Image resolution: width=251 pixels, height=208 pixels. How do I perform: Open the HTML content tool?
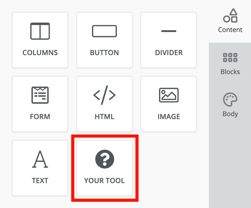[x=105, y=104]
